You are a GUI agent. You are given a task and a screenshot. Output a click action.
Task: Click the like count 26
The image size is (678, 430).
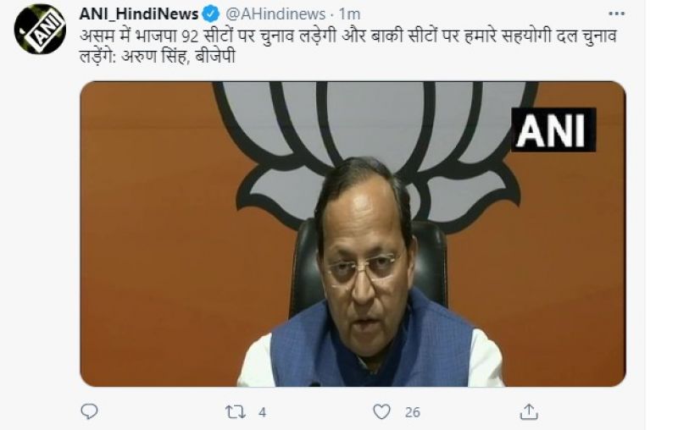coord(412,412)
